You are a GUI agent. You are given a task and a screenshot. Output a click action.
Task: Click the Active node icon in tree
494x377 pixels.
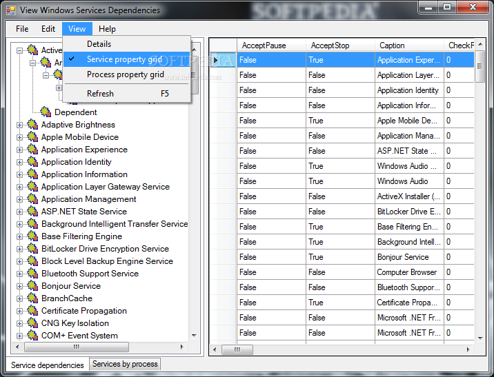[x=32, y=50]
